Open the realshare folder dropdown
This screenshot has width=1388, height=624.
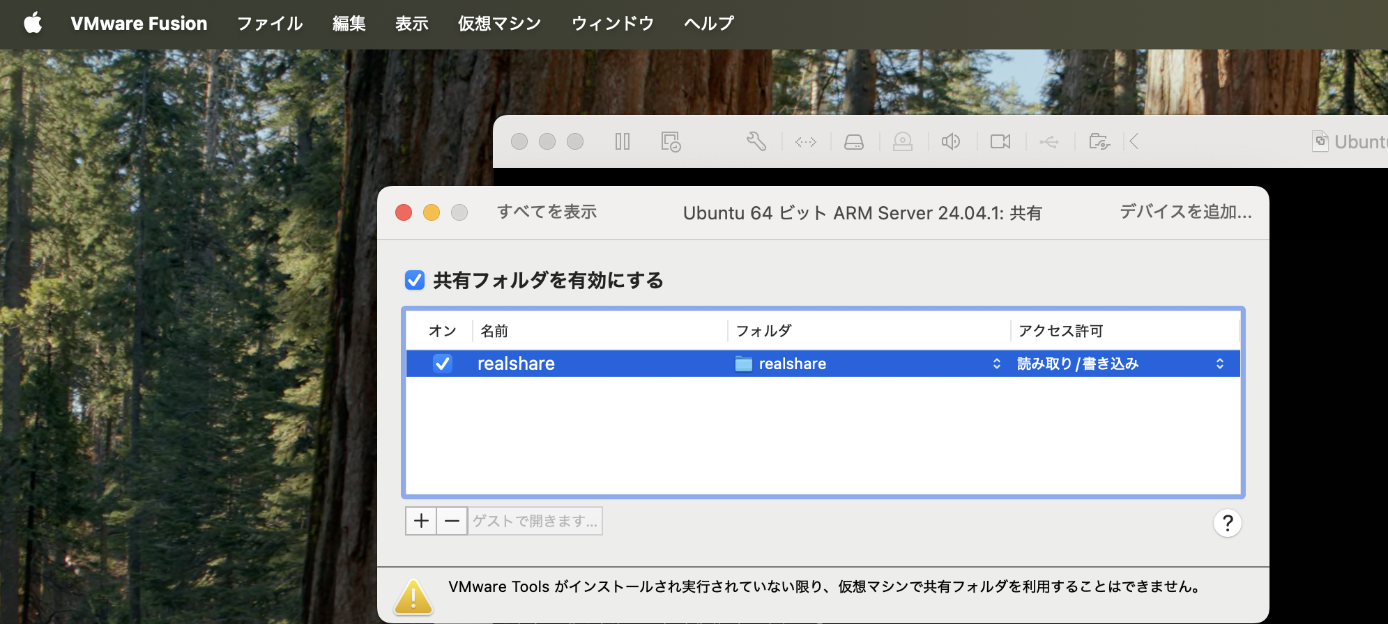pos(868,364)
